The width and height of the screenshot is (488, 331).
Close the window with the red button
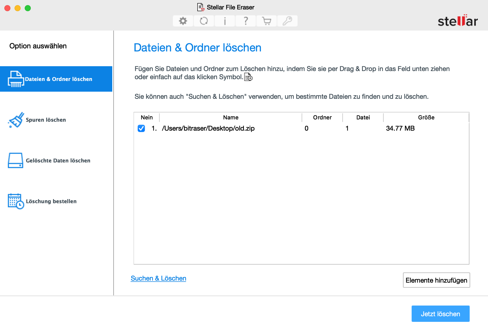click(x=7, y=8)
